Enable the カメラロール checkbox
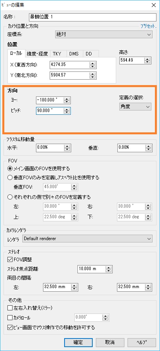This screenshot has width=160, height=351. coord(10,318)
